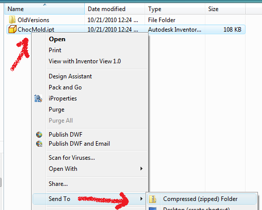Click the OldVersions folder icon

(x=12, y=20)
